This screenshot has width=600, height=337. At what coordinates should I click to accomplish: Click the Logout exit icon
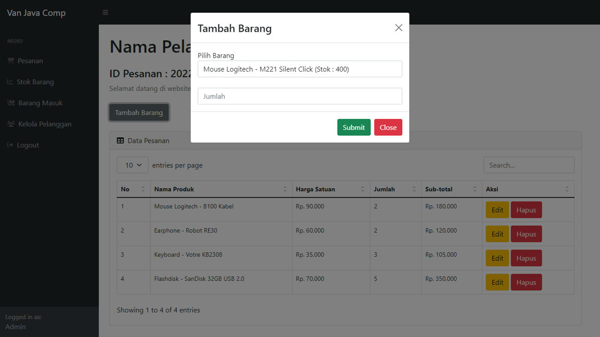10,145
